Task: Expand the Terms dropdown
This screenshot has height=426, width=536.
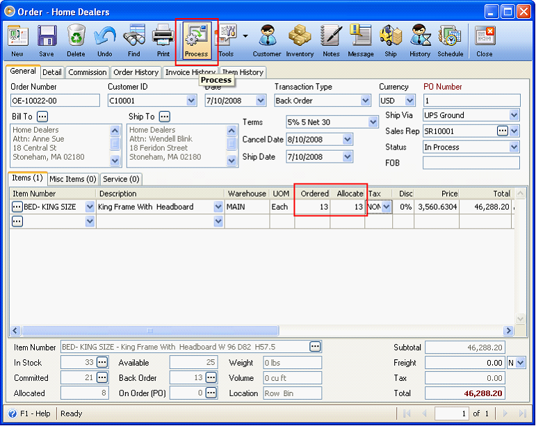Action: click(x=373, y=122)
